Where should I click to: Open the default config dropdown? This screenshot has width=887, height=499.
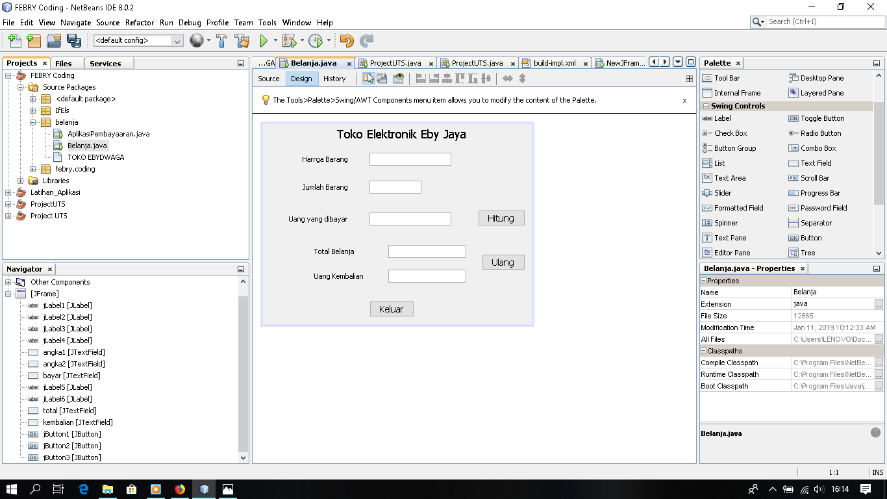[177, 40]
